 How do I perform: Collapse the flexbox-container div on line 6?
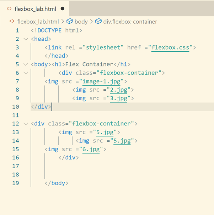[25, 73]
